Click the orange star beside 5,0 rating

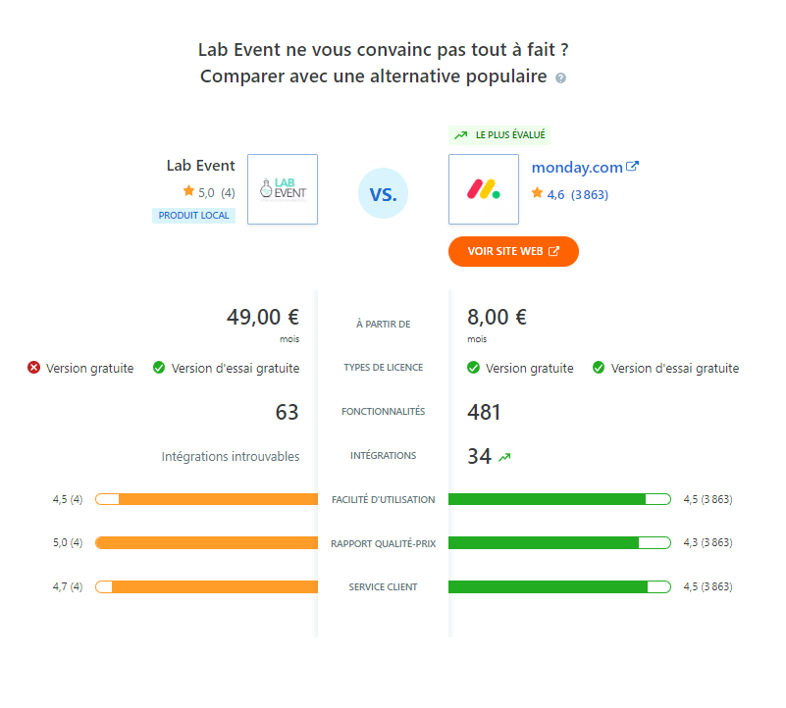coord(188,191)
